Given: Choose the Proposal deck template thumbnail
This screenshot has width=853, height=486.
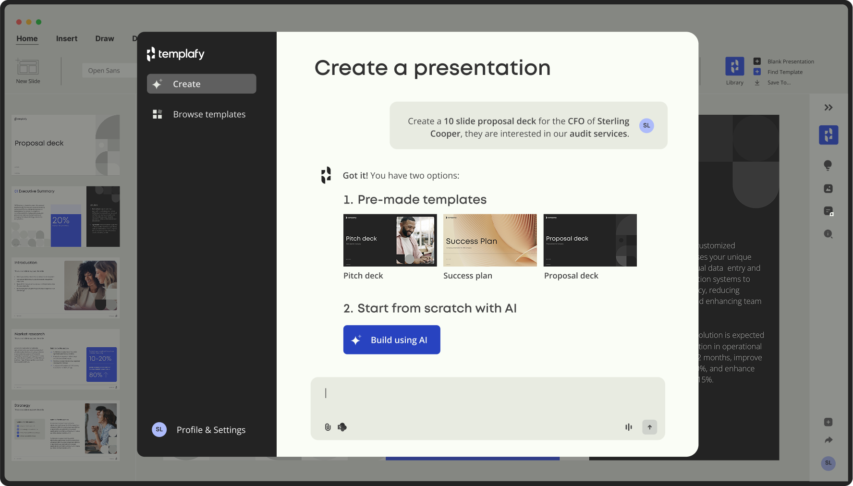Looking at the screenshot, I should point(590,240).
